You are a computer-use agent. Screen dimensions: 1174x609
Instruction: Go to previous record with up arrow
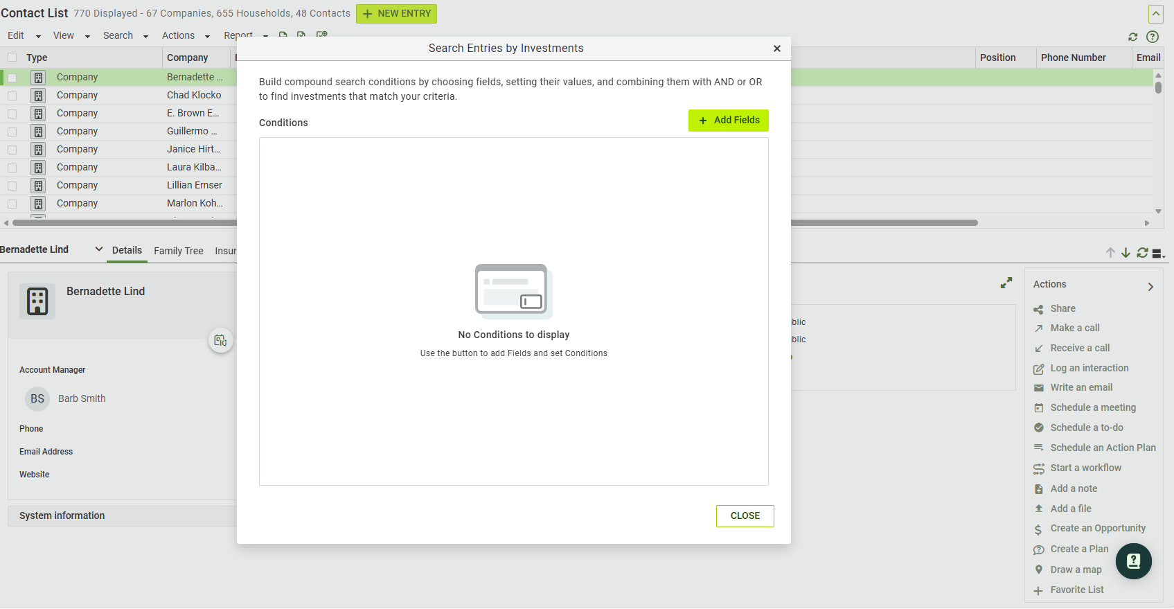point(1110,253)
